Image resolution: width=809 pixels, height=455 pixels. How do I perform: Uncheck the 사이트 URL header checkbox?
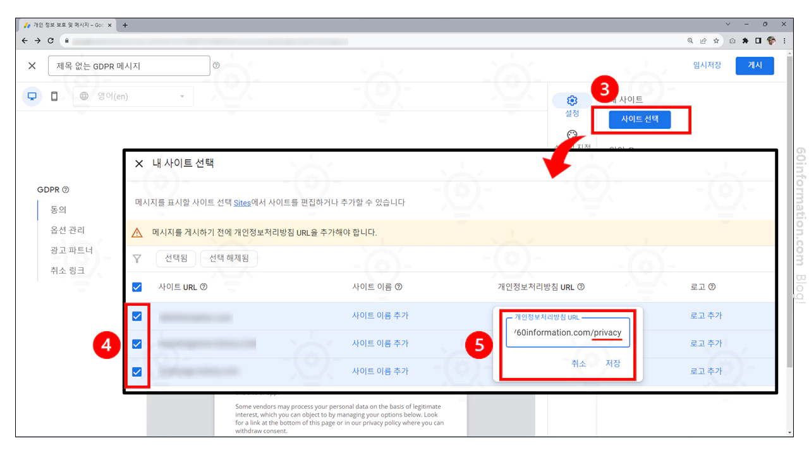click(137, 287)
